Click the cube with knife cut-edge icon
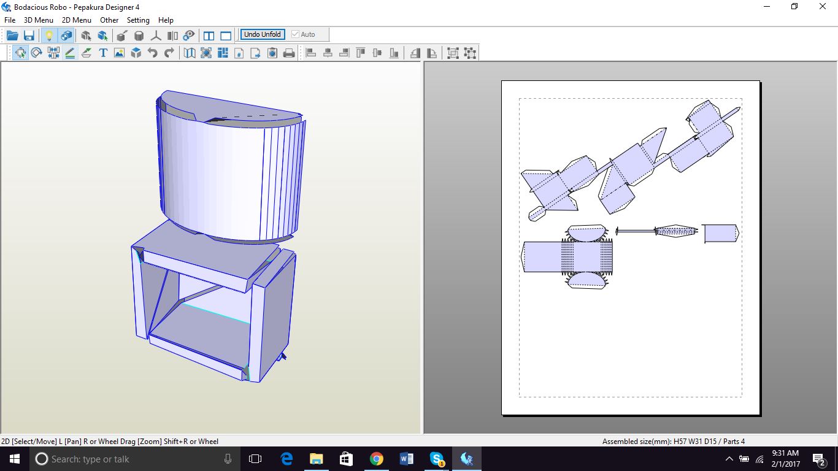The height and width of the screenshot is (471, 838). click(122, 35)
